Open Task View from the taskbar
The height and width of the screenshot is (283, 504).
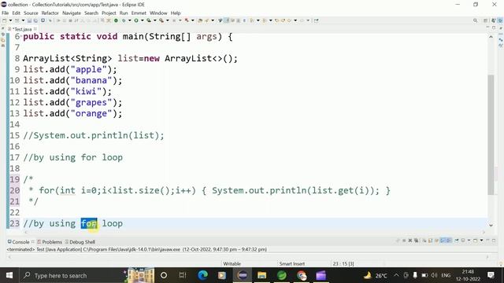point(183,275)
